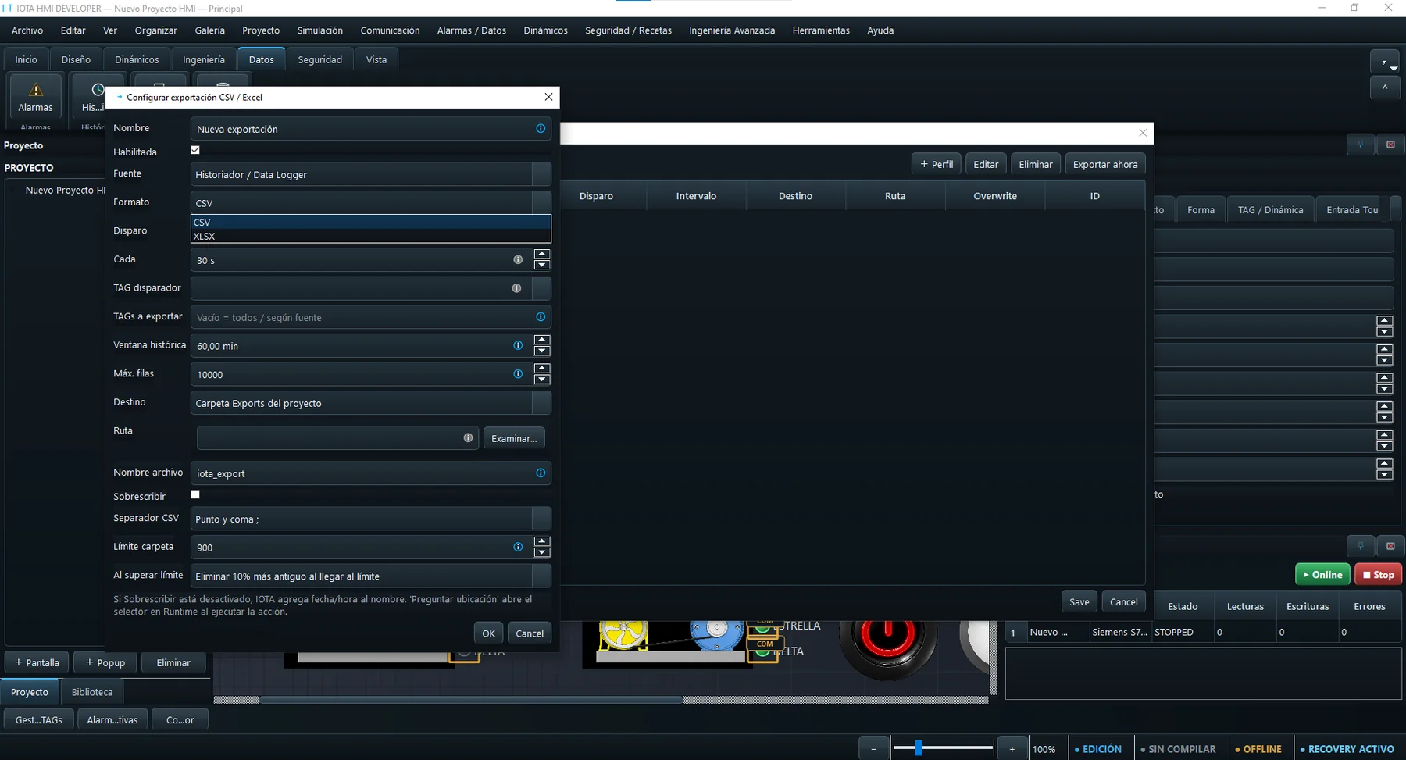Close the export profiles window behind the dialog
The height and width of the screenshot is (760, 1406).
click(1143, 133)
